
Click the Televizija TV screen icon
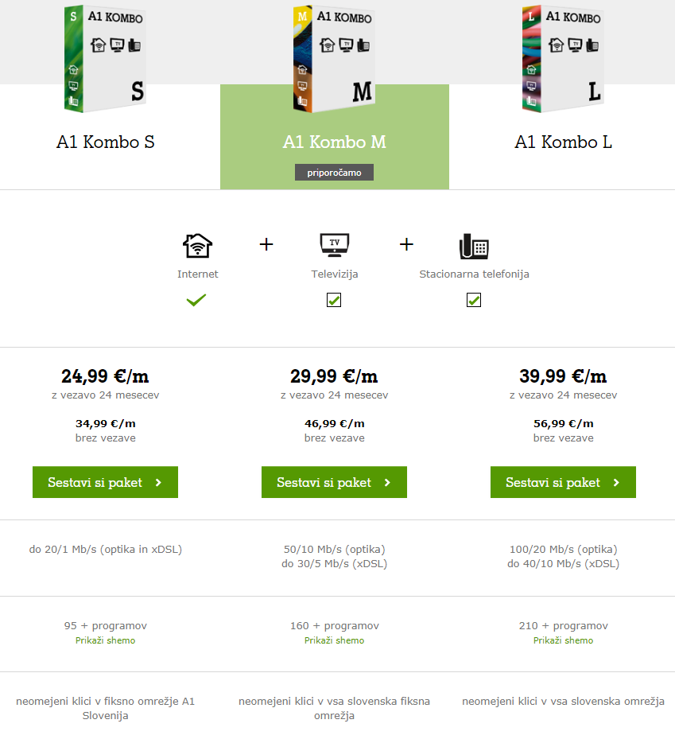[335, 245]
